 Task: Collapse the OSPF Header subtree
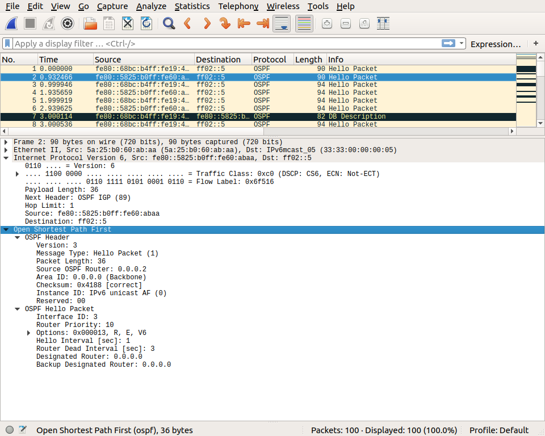[18, 237]
